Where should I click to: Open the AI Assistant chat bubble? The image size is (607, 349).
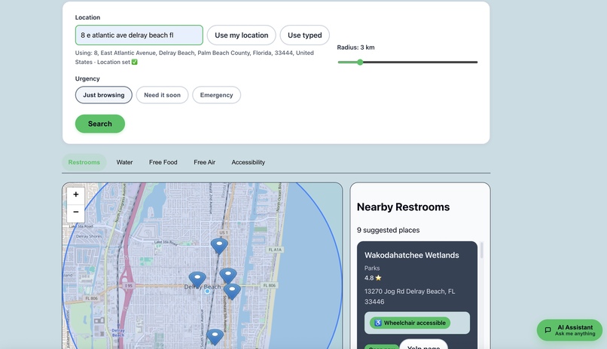569,330
